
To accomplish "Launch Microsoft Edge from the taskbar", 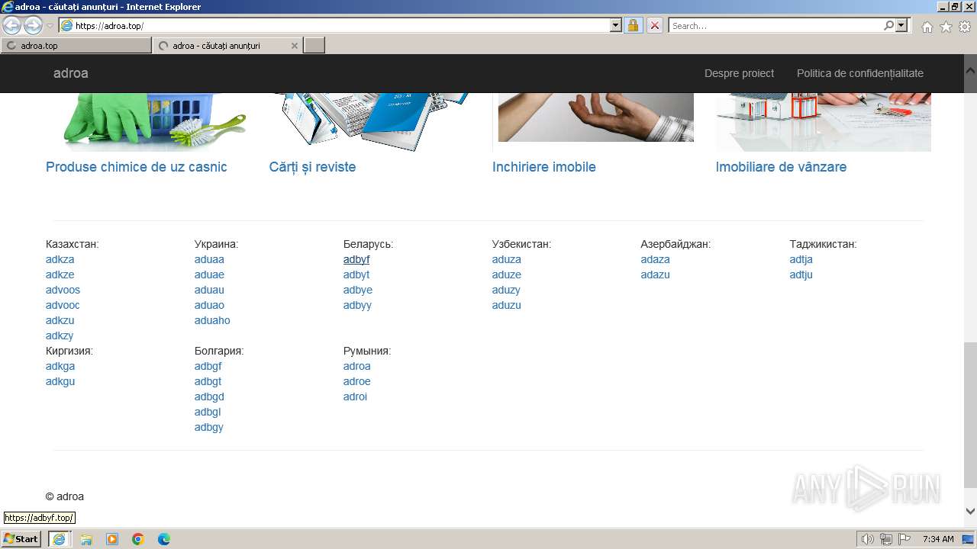I will (x=164, y=539).
